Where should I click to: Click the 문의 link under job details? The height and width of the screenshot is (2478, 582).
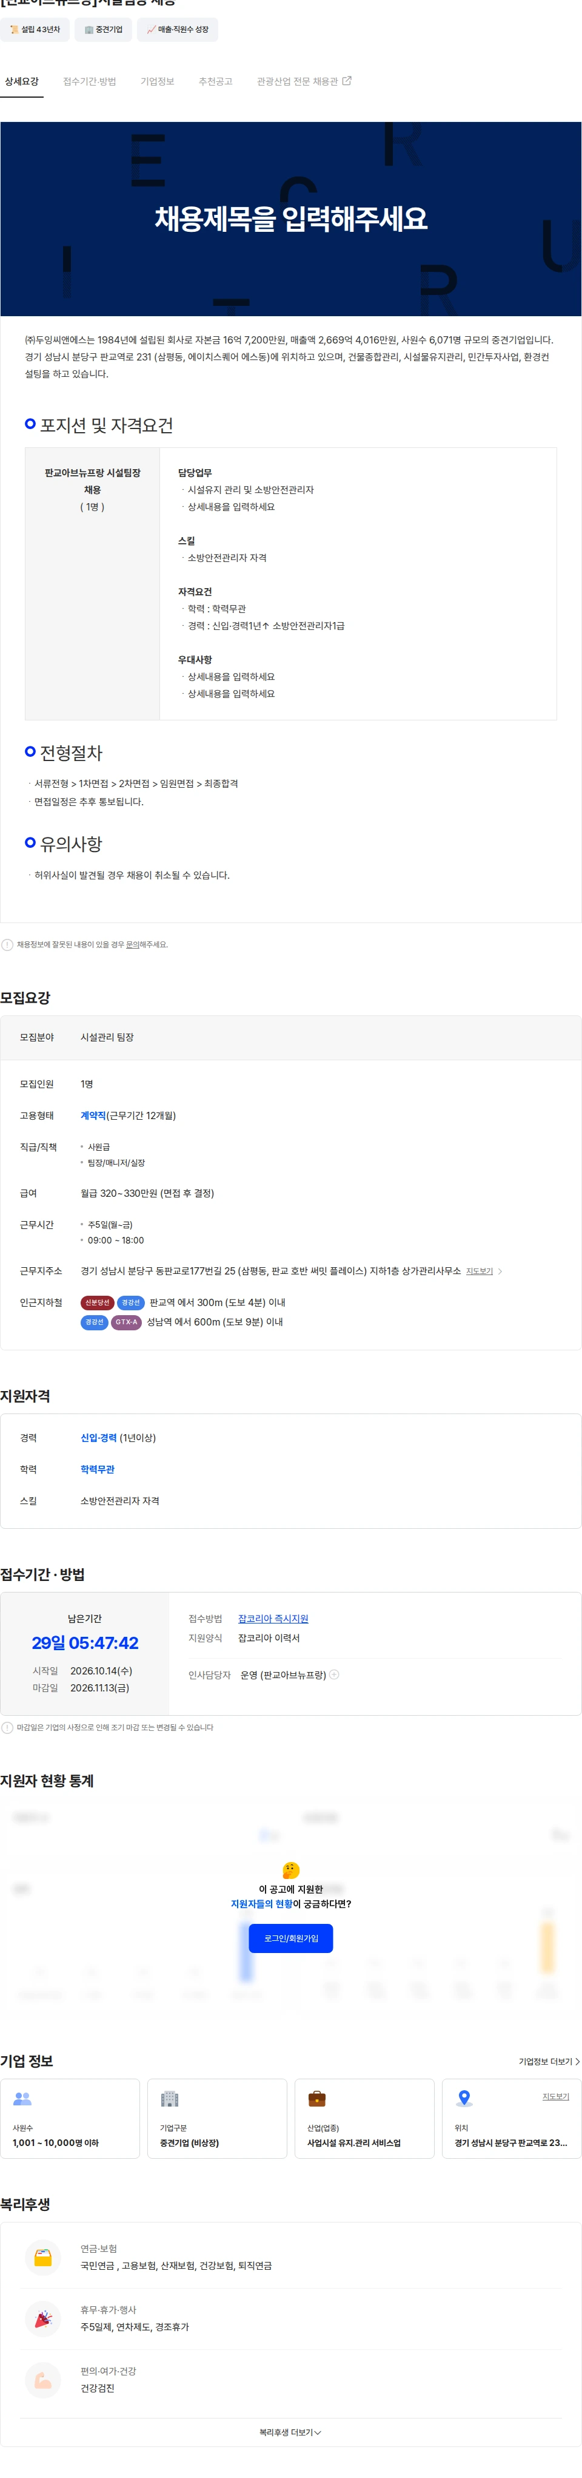[x=133, y=944]
